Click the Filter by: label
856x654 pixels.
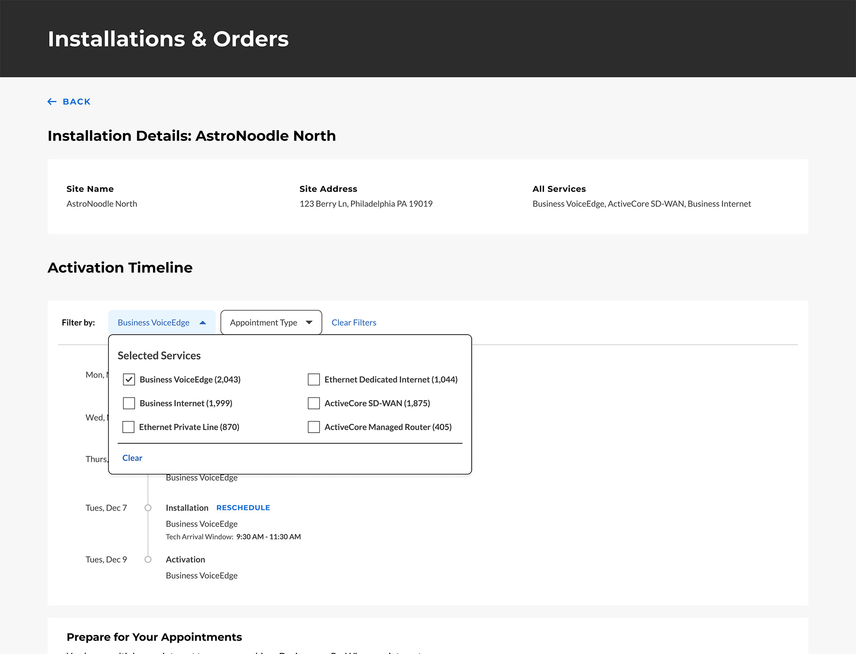(78, 323)
